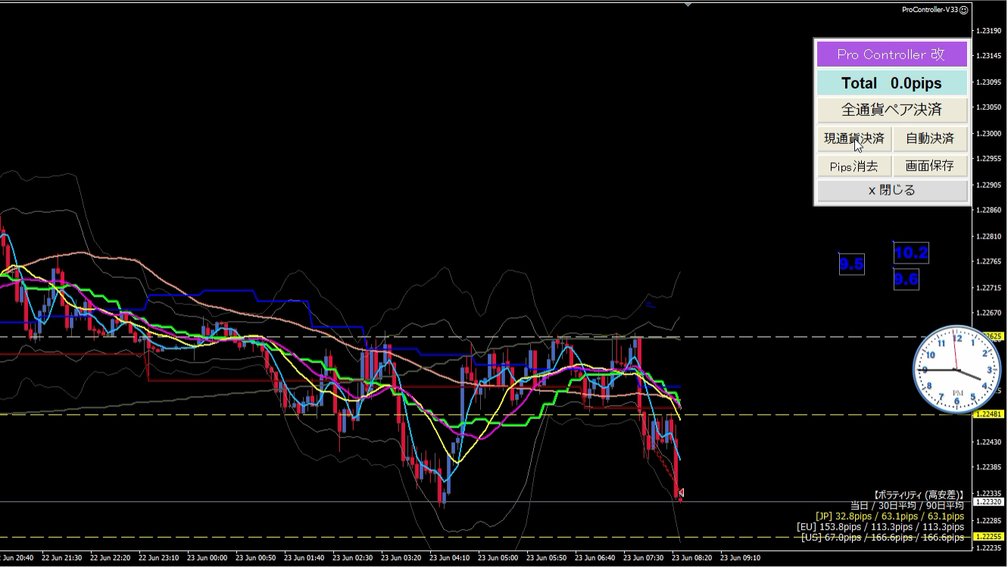Click the 23 Jun 08:20 time axis label
Image resolution: width=1008 pixels, height=567 pixels.
[691, 558]
